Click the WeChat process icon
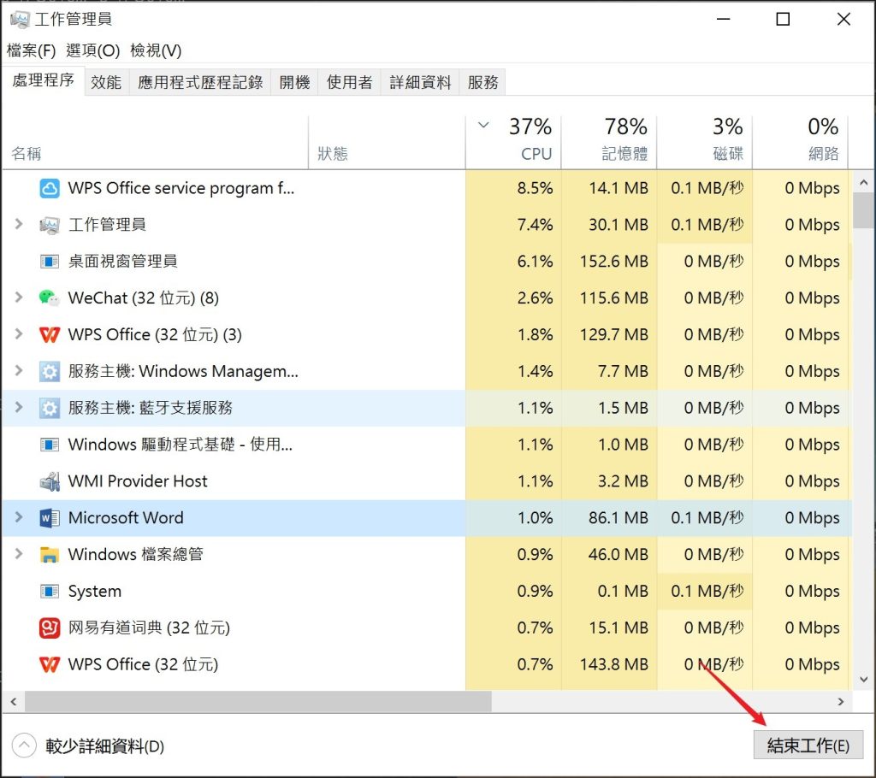The width and height of the screenshot is (876, 778). pyautogui.click(x=50, y=298)
